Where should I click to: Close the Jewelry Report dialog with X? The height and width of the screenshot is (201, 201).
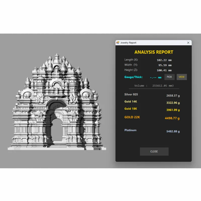pos(188,43)
